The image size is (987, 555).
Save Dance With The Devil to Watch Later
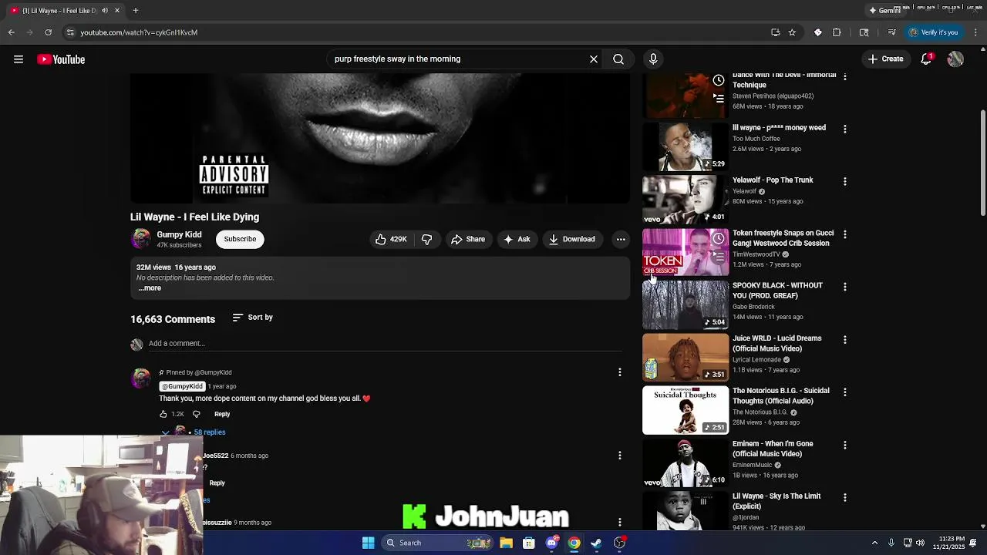click(719, 80)
